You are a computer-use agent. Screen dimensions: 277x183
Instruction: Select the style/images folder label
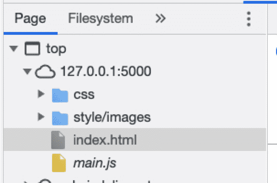click(x=112, y=118)
